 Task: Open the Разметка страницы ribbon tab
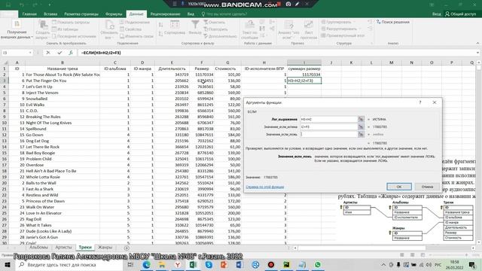click(x=81, y=14)
